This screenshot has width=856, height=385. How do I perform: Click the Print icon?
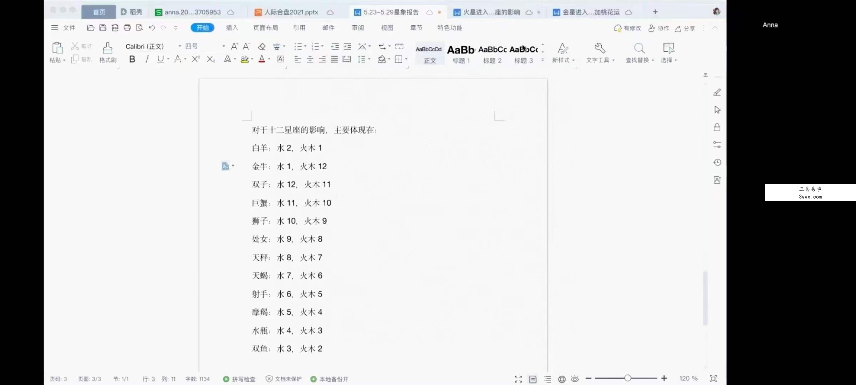click(x=127, y=27)
